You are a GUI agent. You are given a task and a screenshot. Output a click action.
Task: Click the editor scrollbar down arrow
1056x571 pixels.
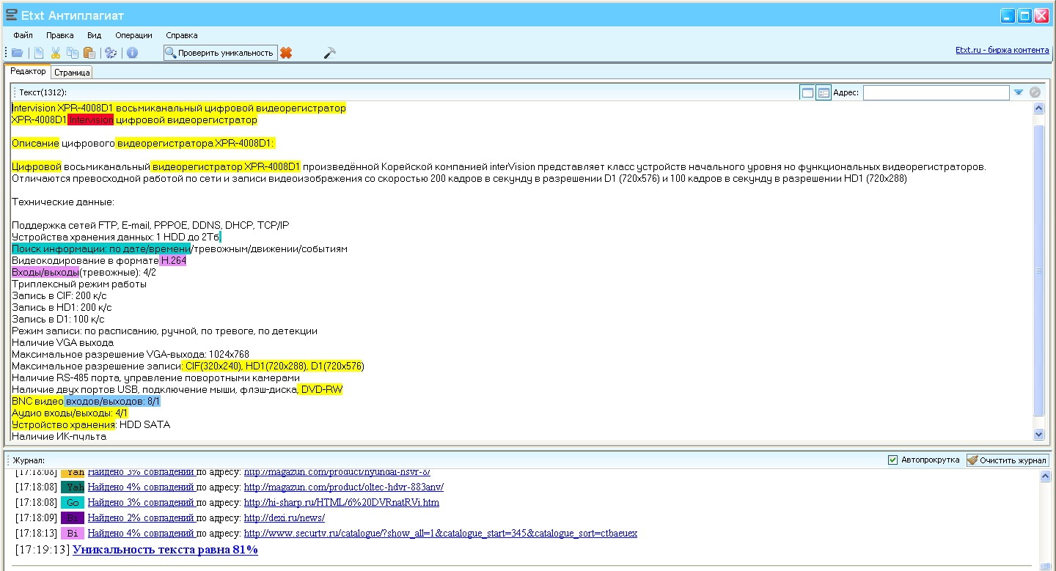pyautogui.click(x=1038, y=434)
